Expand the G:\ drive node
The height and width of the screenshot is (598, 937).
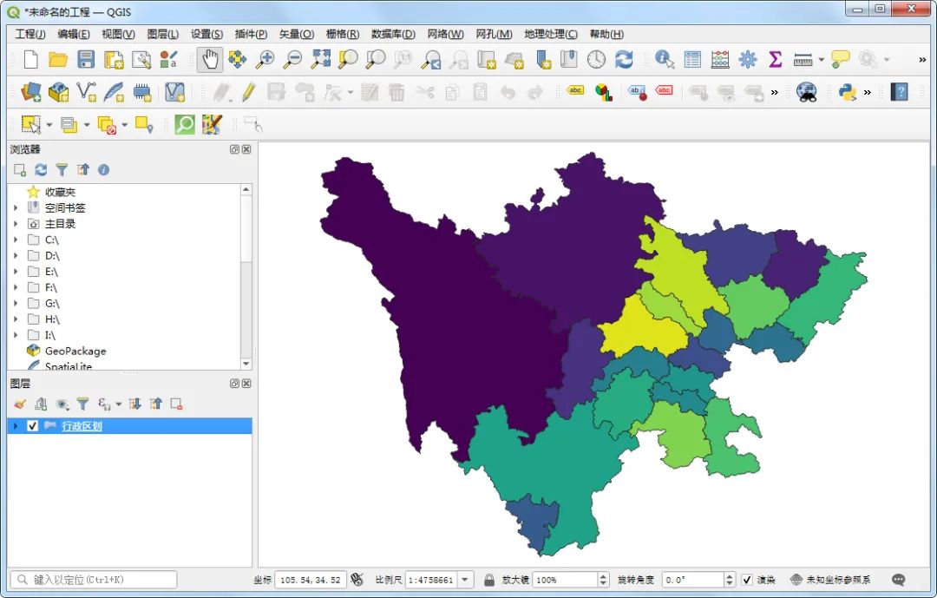16,303
